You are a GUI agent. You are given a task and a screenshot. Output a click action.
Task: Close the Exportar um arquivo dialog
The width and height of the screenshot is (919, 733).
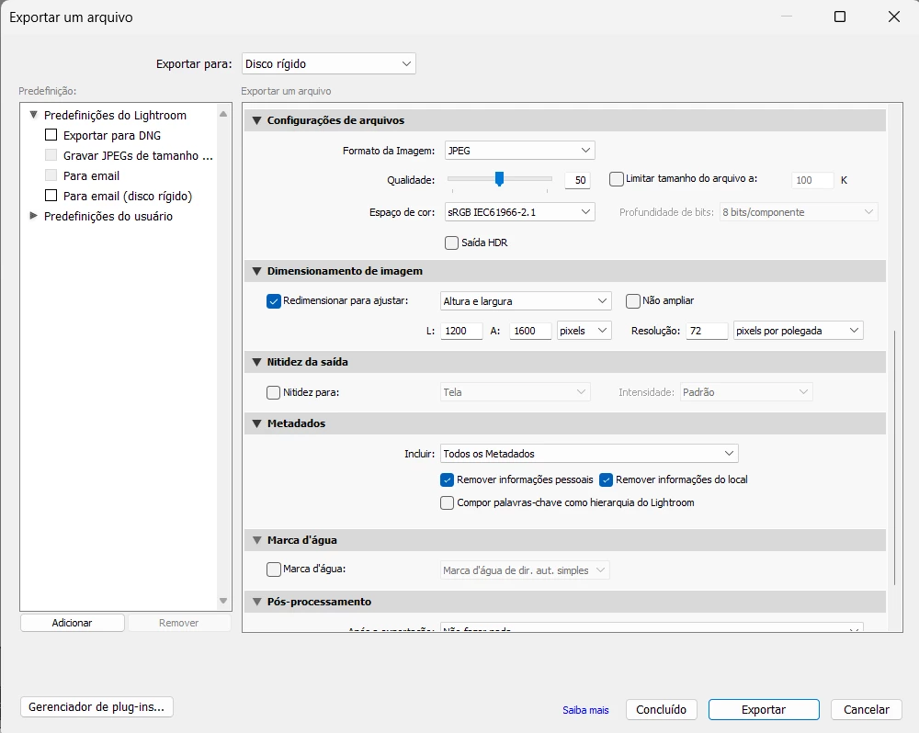pos(894,17)
